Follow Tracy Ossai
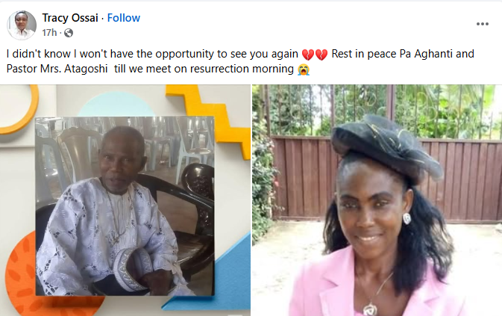The image size is (502, 316). (x=124, y=18)
